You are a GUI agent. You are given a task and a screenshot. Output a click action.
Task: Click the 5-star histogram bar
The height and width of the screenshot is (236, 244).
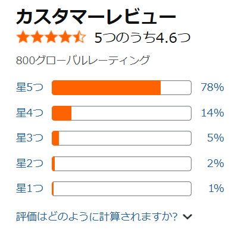pyautogui.click(x=121, y=87)
